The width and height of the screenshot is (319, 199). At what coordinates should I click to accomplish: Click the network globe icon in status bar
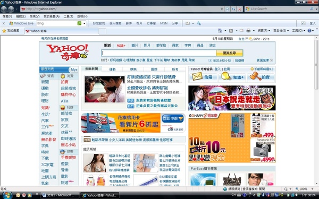click(225, 189)
